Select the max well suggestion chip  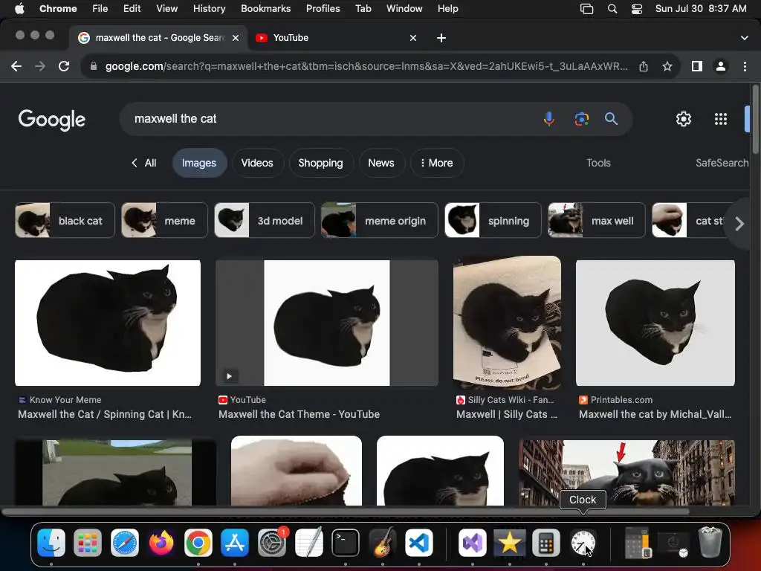597,220
